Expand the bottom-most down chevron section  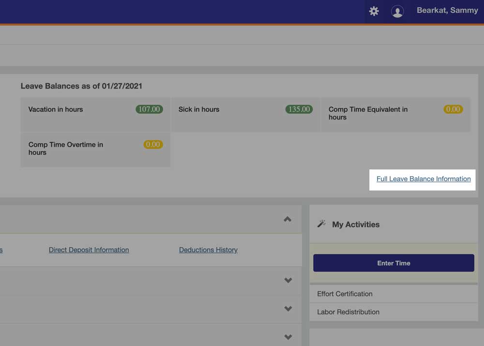point(288,337)
